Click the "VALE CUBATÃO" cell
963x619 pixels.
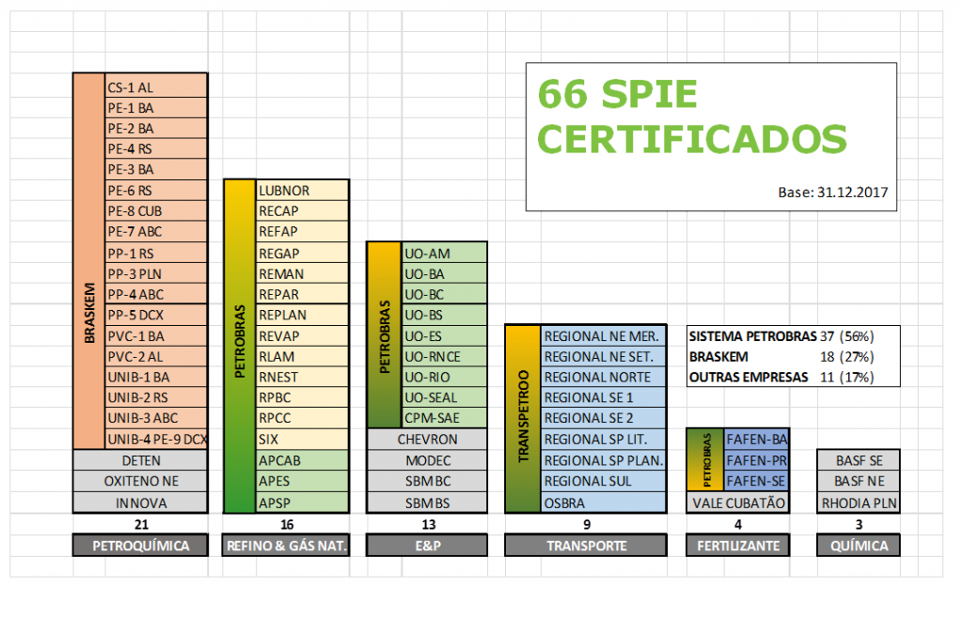tap(737, 503)
